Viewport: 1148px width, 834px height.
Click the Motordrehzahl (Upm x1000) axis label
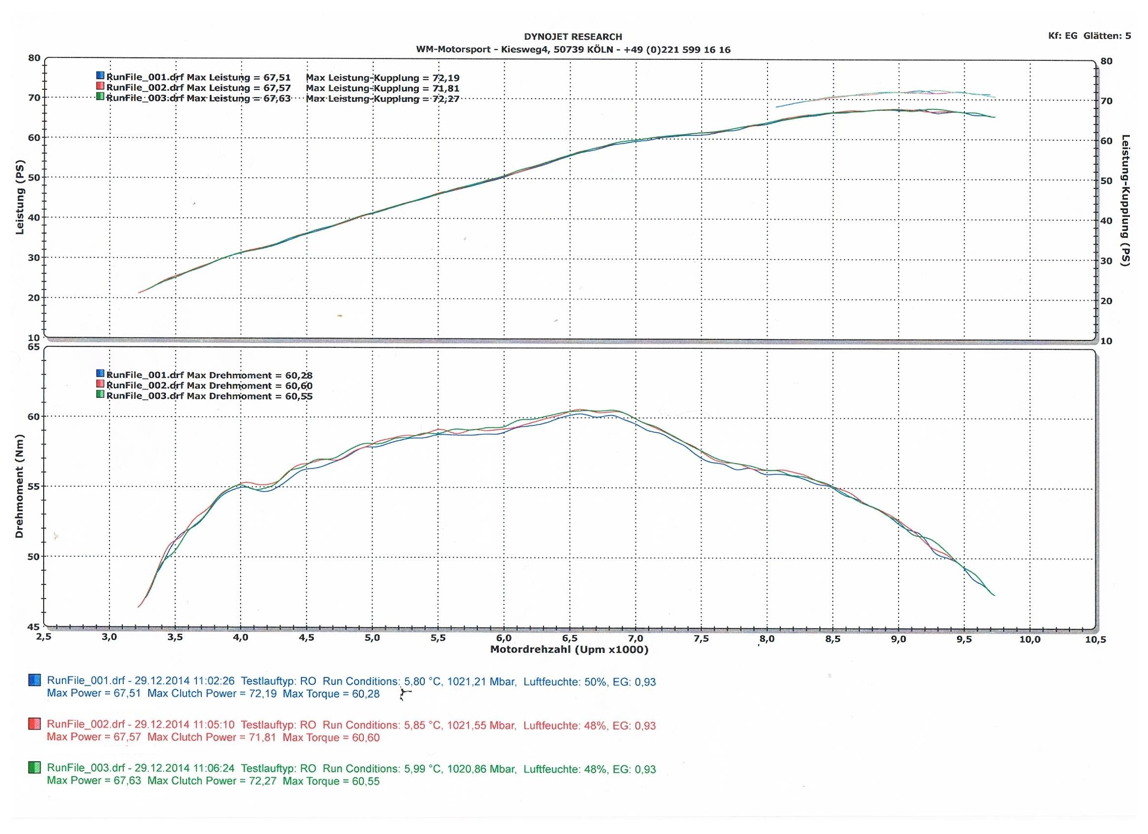[x=569, y=650]
